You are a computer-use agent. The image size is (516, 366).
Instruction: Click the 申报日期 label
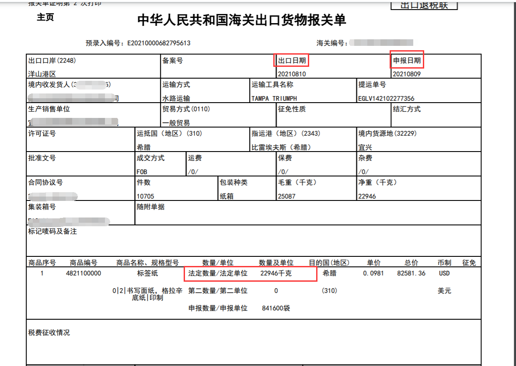point(407,60)
